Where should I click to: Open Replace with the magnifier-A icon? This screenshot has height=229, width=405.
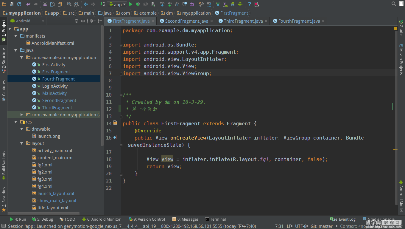77,4
